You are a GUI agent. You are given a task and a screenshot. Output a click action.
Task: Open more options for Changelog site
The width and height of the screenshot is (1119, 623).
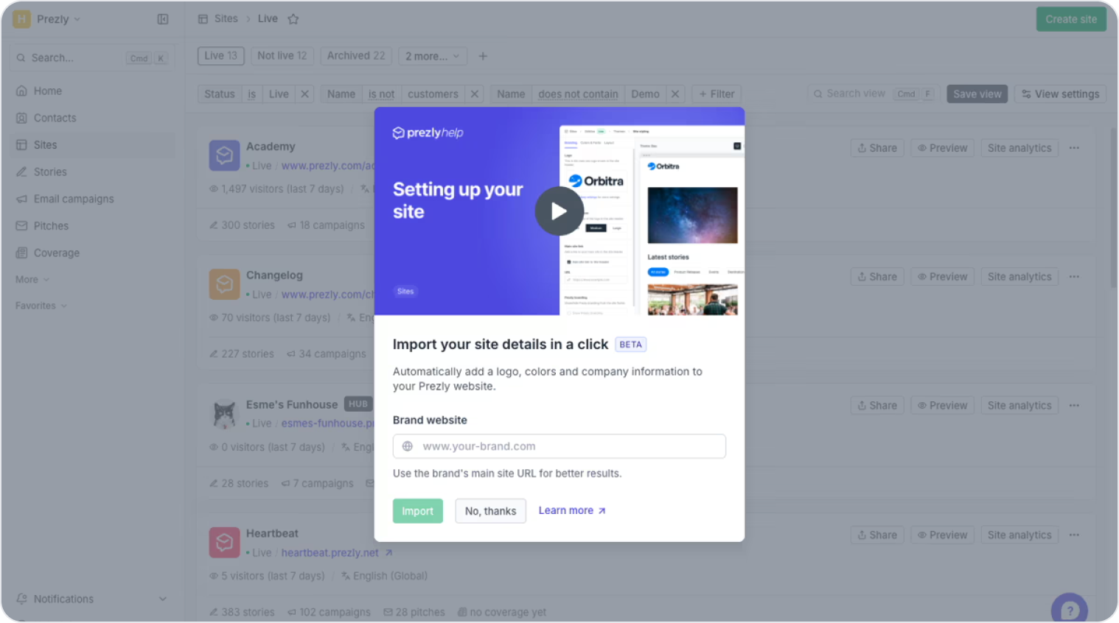(x=1074, y=277)
